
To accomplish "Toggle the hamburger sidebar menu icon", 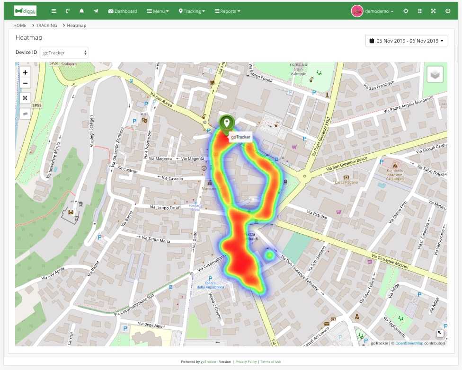I will tap(53, 11).
